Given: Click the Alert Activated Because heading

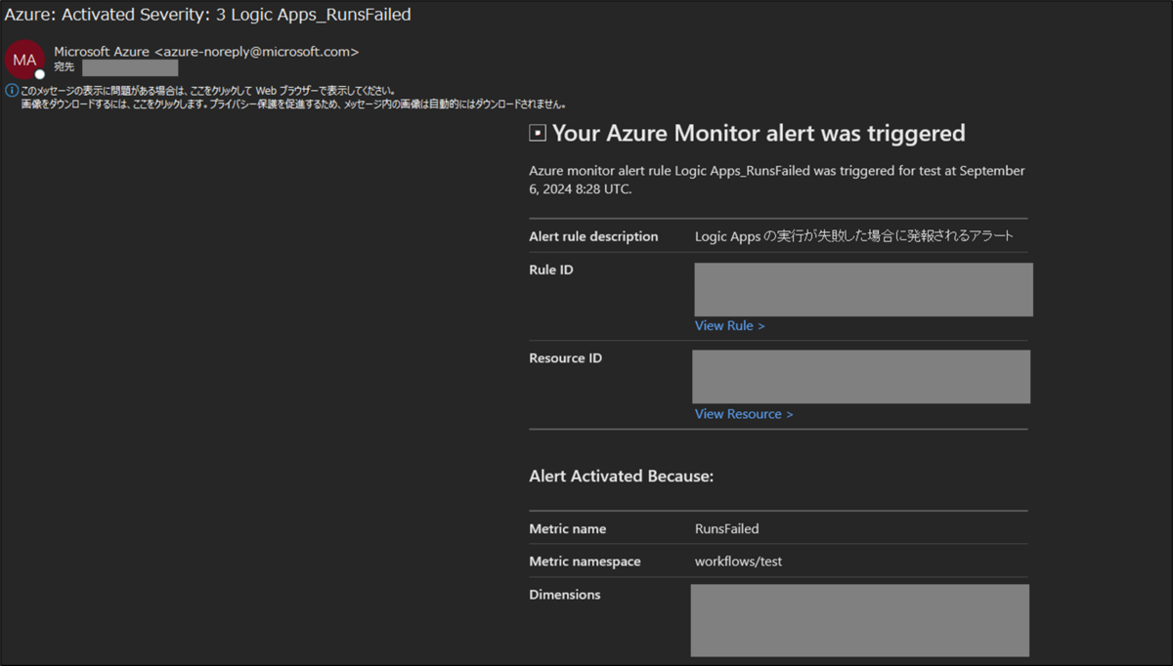Looking at the screenshot, I should pyautogui.click(x=622, y=477).
